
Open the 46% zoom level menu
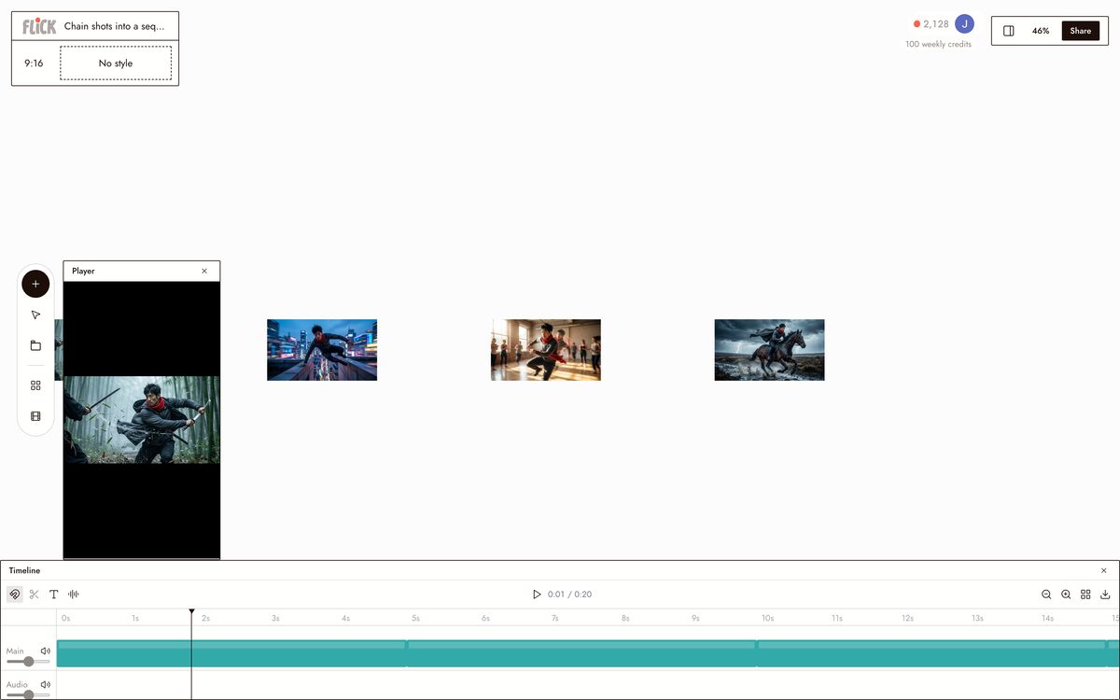(1041, 31)
